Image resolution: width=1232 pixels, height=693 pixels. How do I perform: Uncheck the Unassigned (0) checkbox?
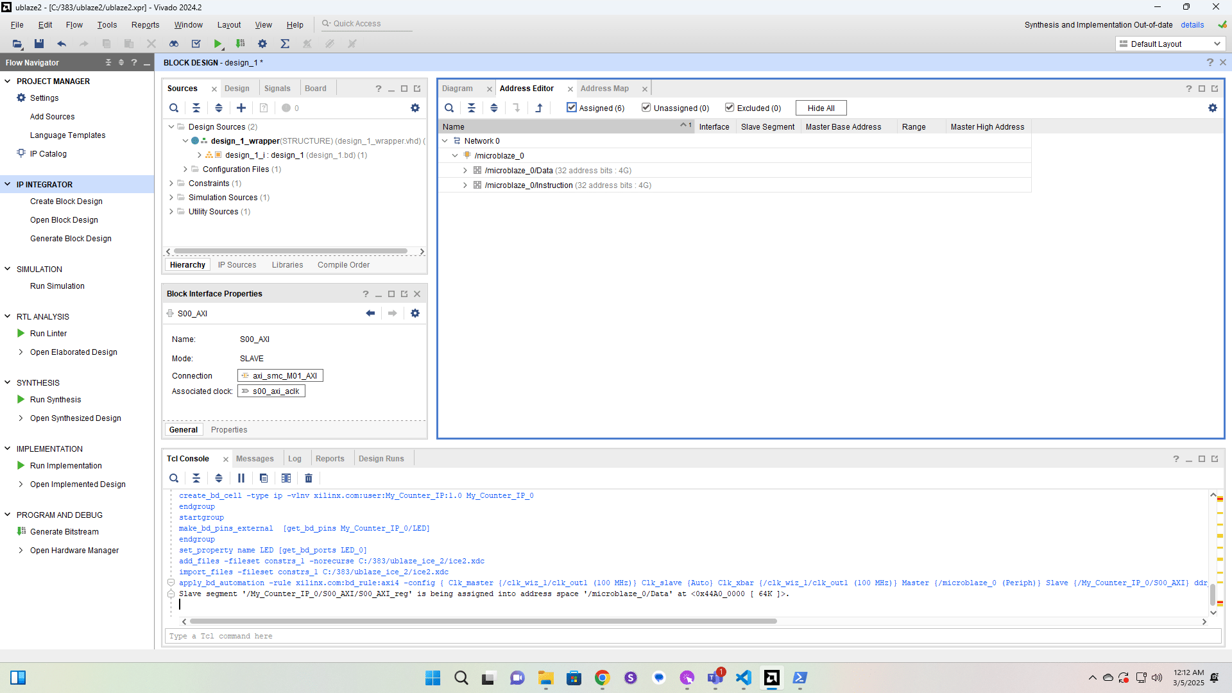646,108
